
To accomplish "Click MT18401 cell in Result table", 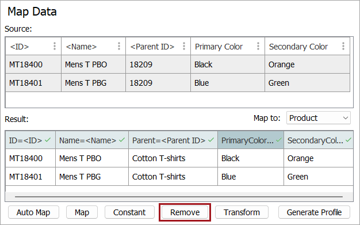I will [30, 177].
